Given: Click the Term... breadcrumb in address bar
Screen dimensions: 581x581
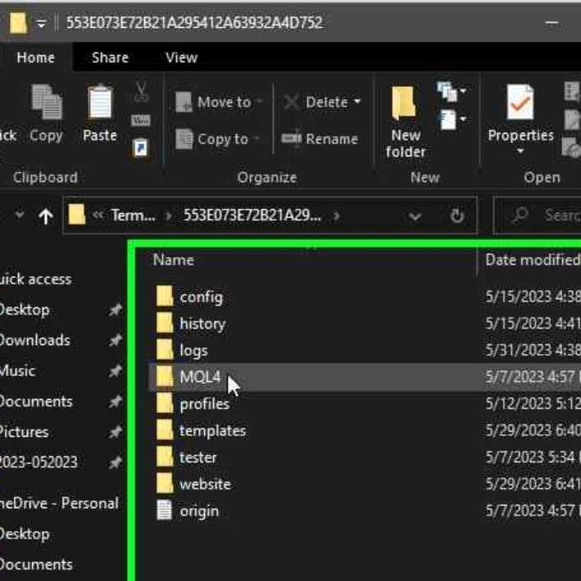Looking at the screenshot, I should 134,216.
